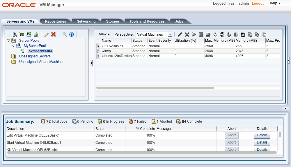Image resolution: width=291 pixels, height=167 pixels.
Task: Click the Discover Servers icon
Action: 15,35
